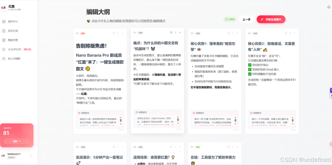This screenshot has width=332, height=165.
Task: Click the 上一步 button
Action: tap(247, 19)
